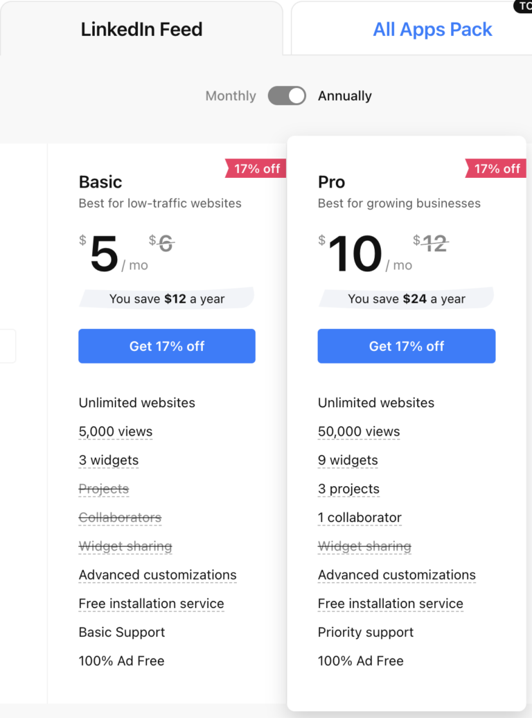Viewport: 532px width, 718px height.
Task: Click 3 projects in the Pro plan
Action: click(348, 489)
